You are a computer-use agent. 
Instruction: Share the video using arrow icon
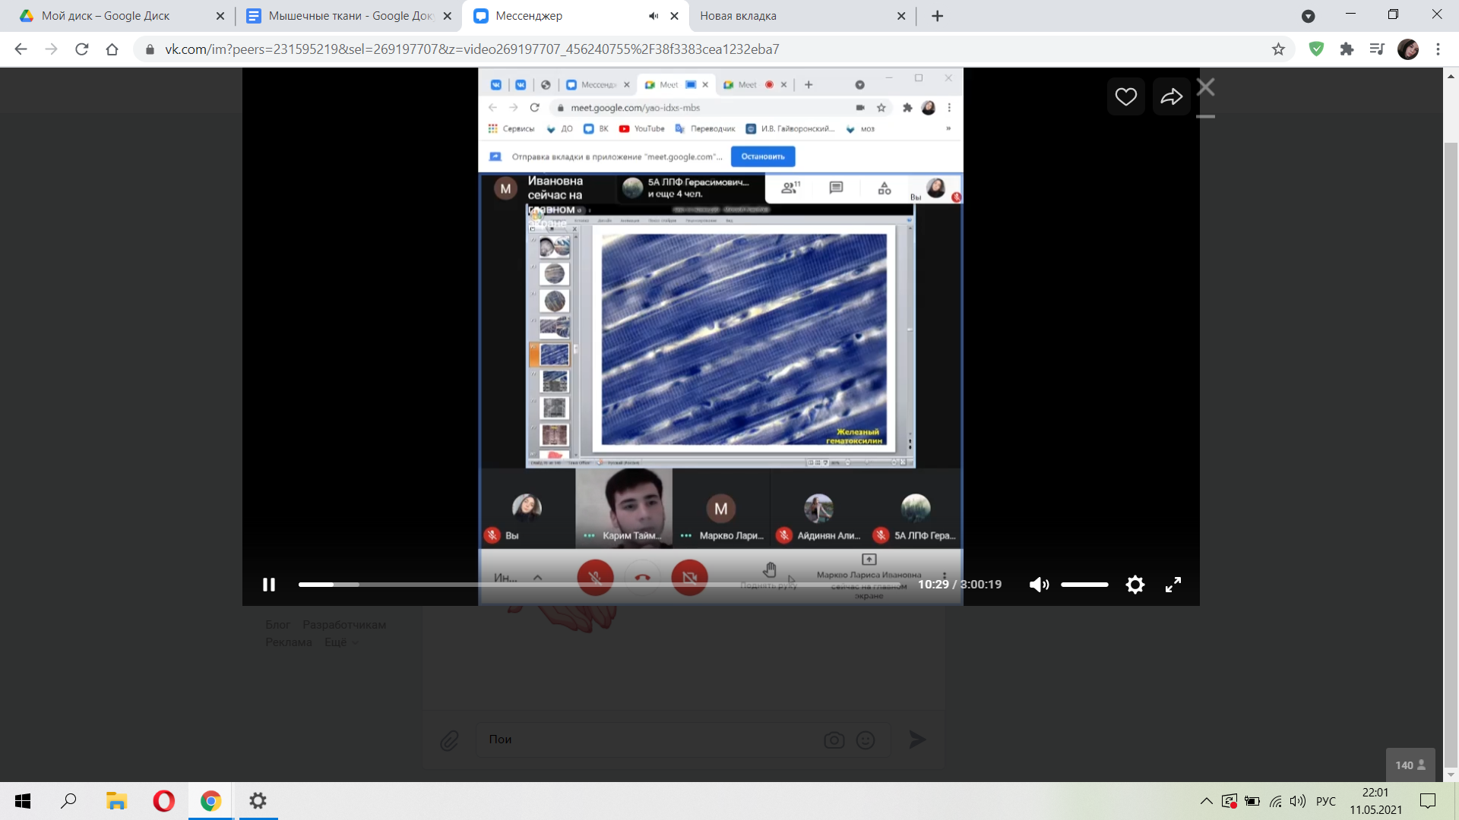1171,96
